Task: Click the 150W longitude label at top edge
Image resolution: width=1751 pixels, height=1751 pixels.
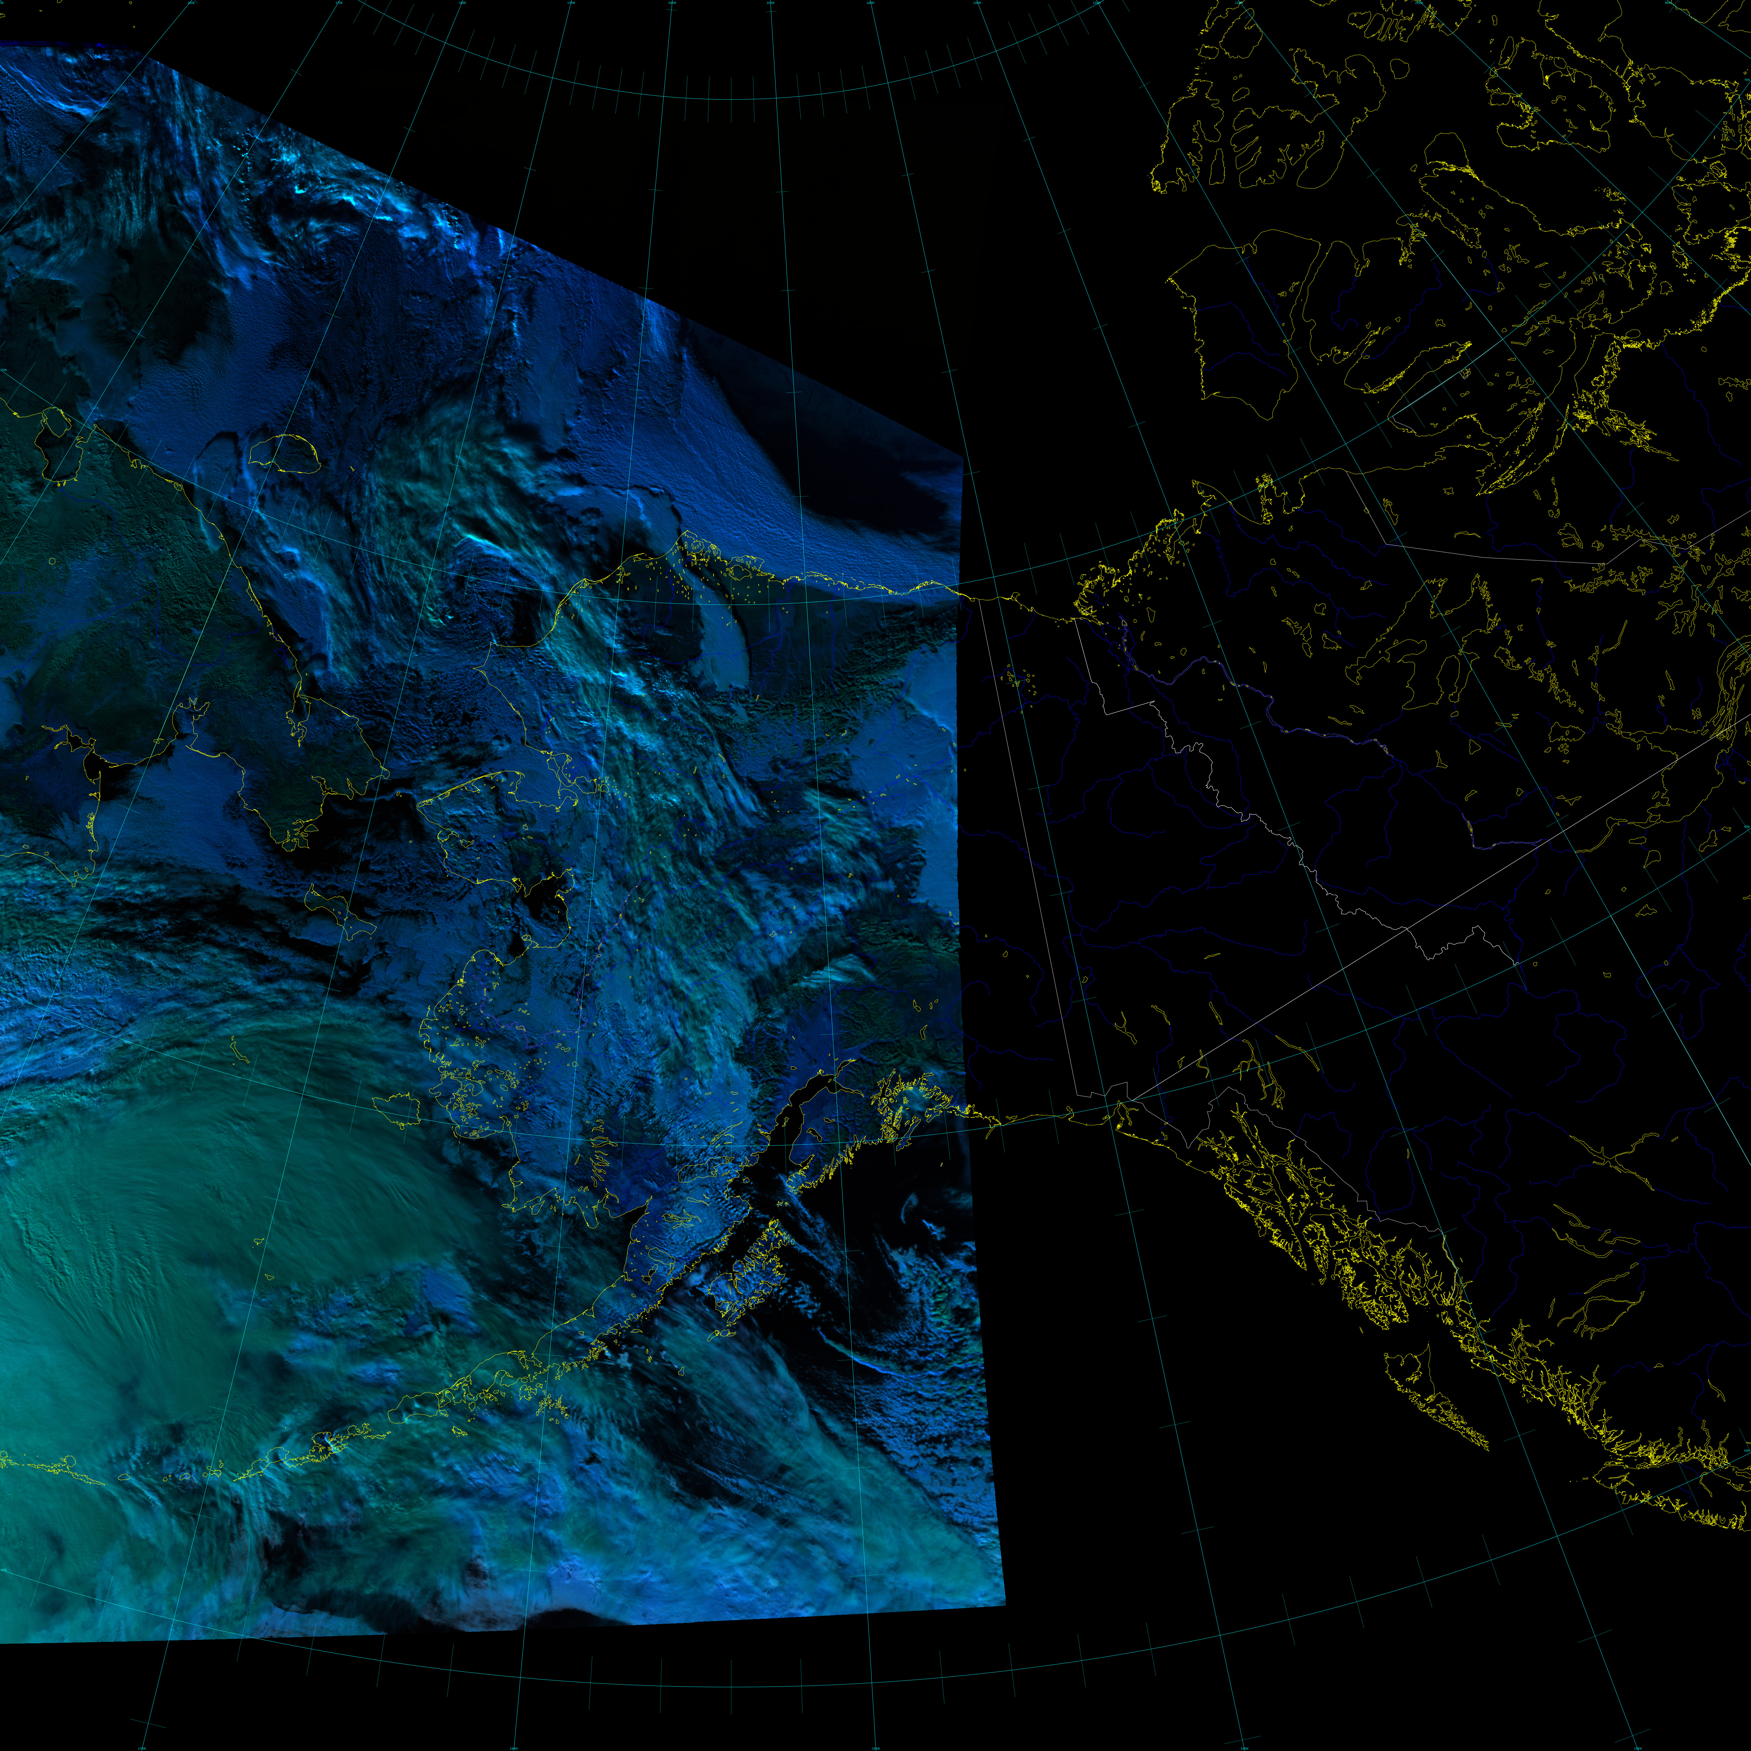Action: coord(770,3)
